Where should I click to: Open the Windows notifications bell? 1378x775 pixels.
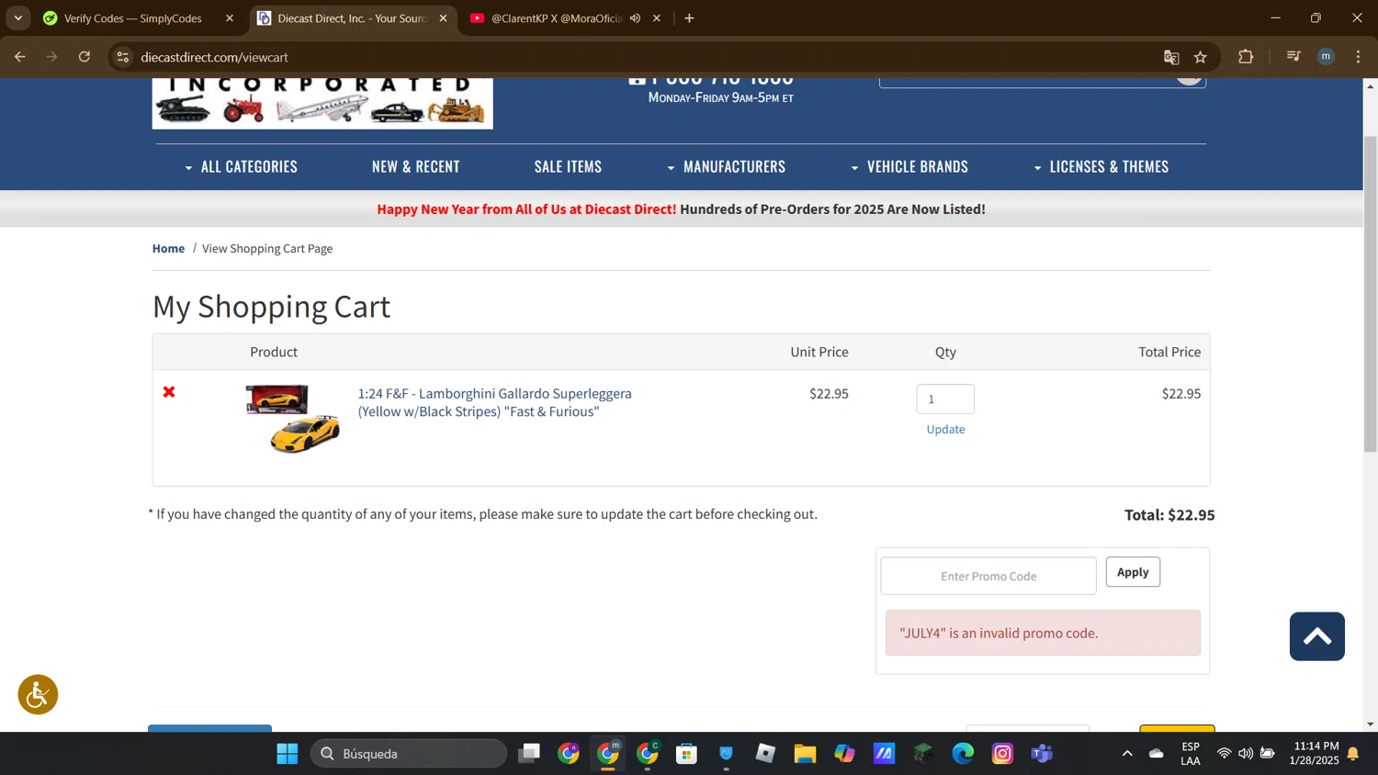pyautogui.click(x=1353, y=754)
